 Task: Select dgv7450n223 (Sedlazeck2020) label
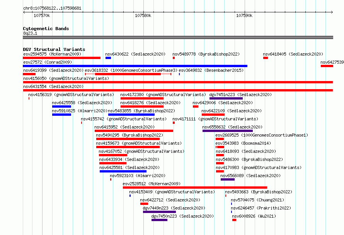[182, 216]
